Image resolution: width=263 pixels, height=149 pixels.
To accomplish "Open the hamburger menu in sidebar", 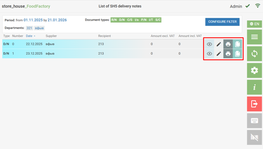I will [254, 37].
